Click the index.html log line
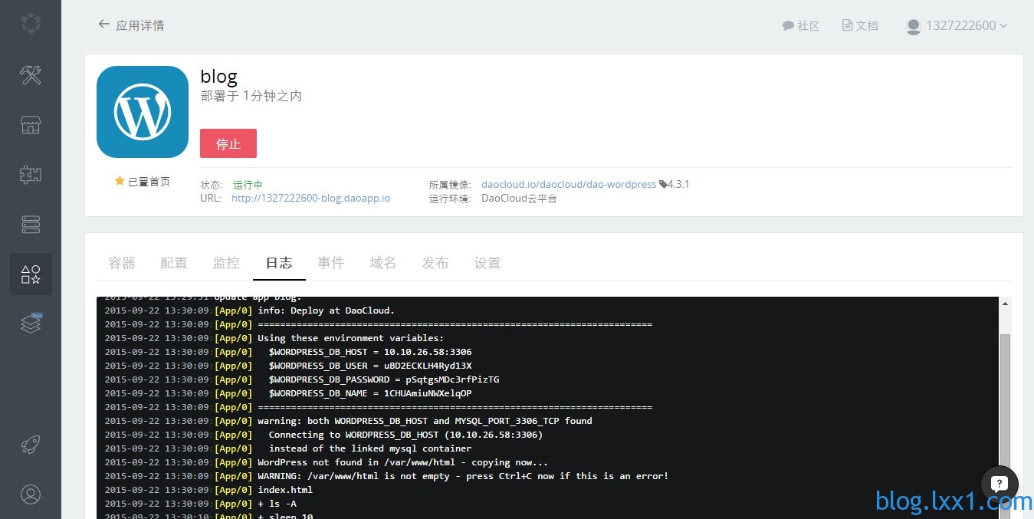1034x519 pixels. pos(285,490)
